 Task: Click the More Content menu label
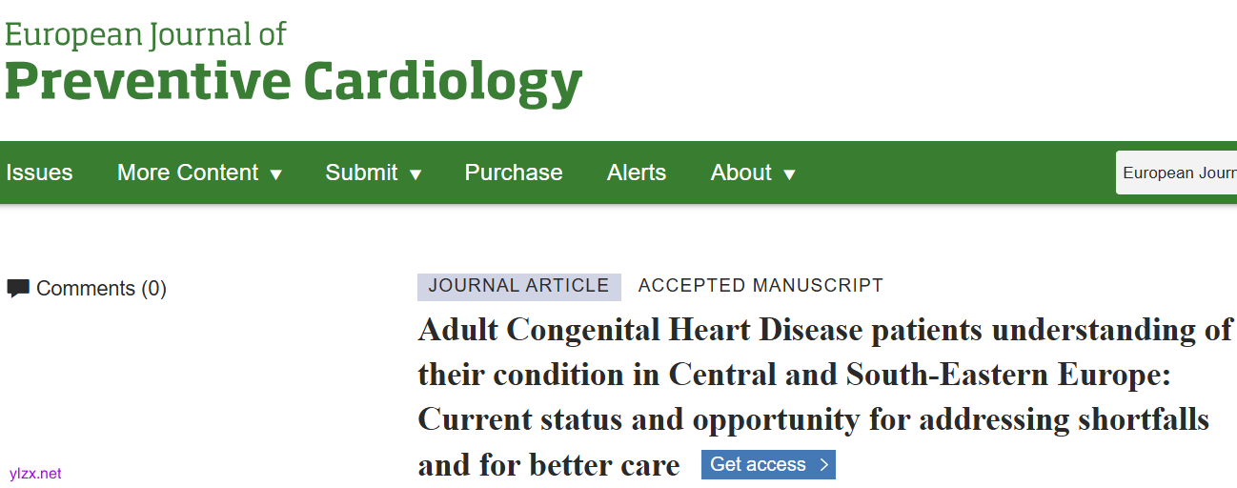(x=187, y=173)
